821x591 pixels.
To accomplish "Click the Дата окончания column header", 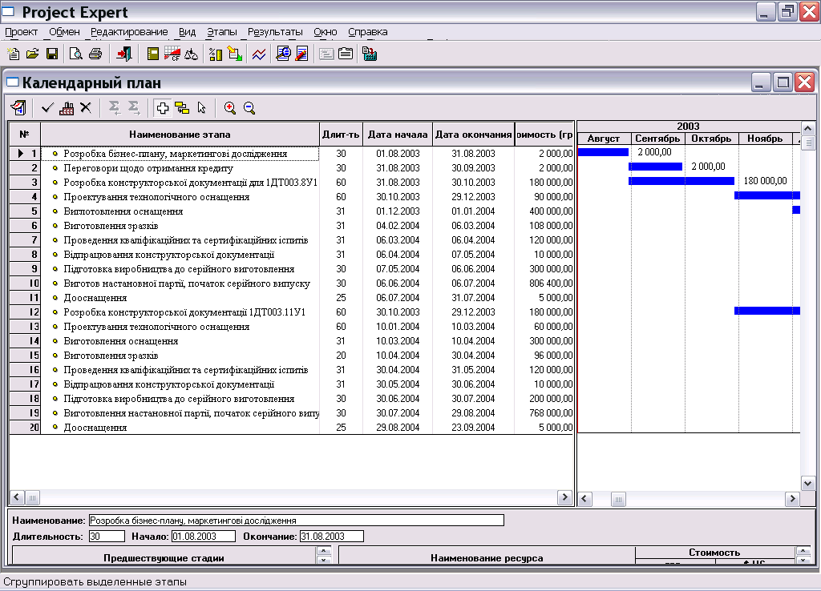I will (473, 135).
